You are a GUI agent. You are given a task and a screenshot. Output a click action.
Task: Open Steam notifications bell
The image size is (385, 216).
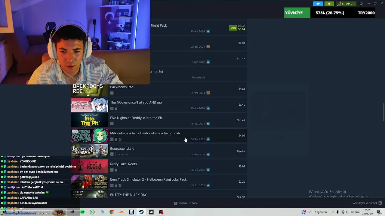329,4
